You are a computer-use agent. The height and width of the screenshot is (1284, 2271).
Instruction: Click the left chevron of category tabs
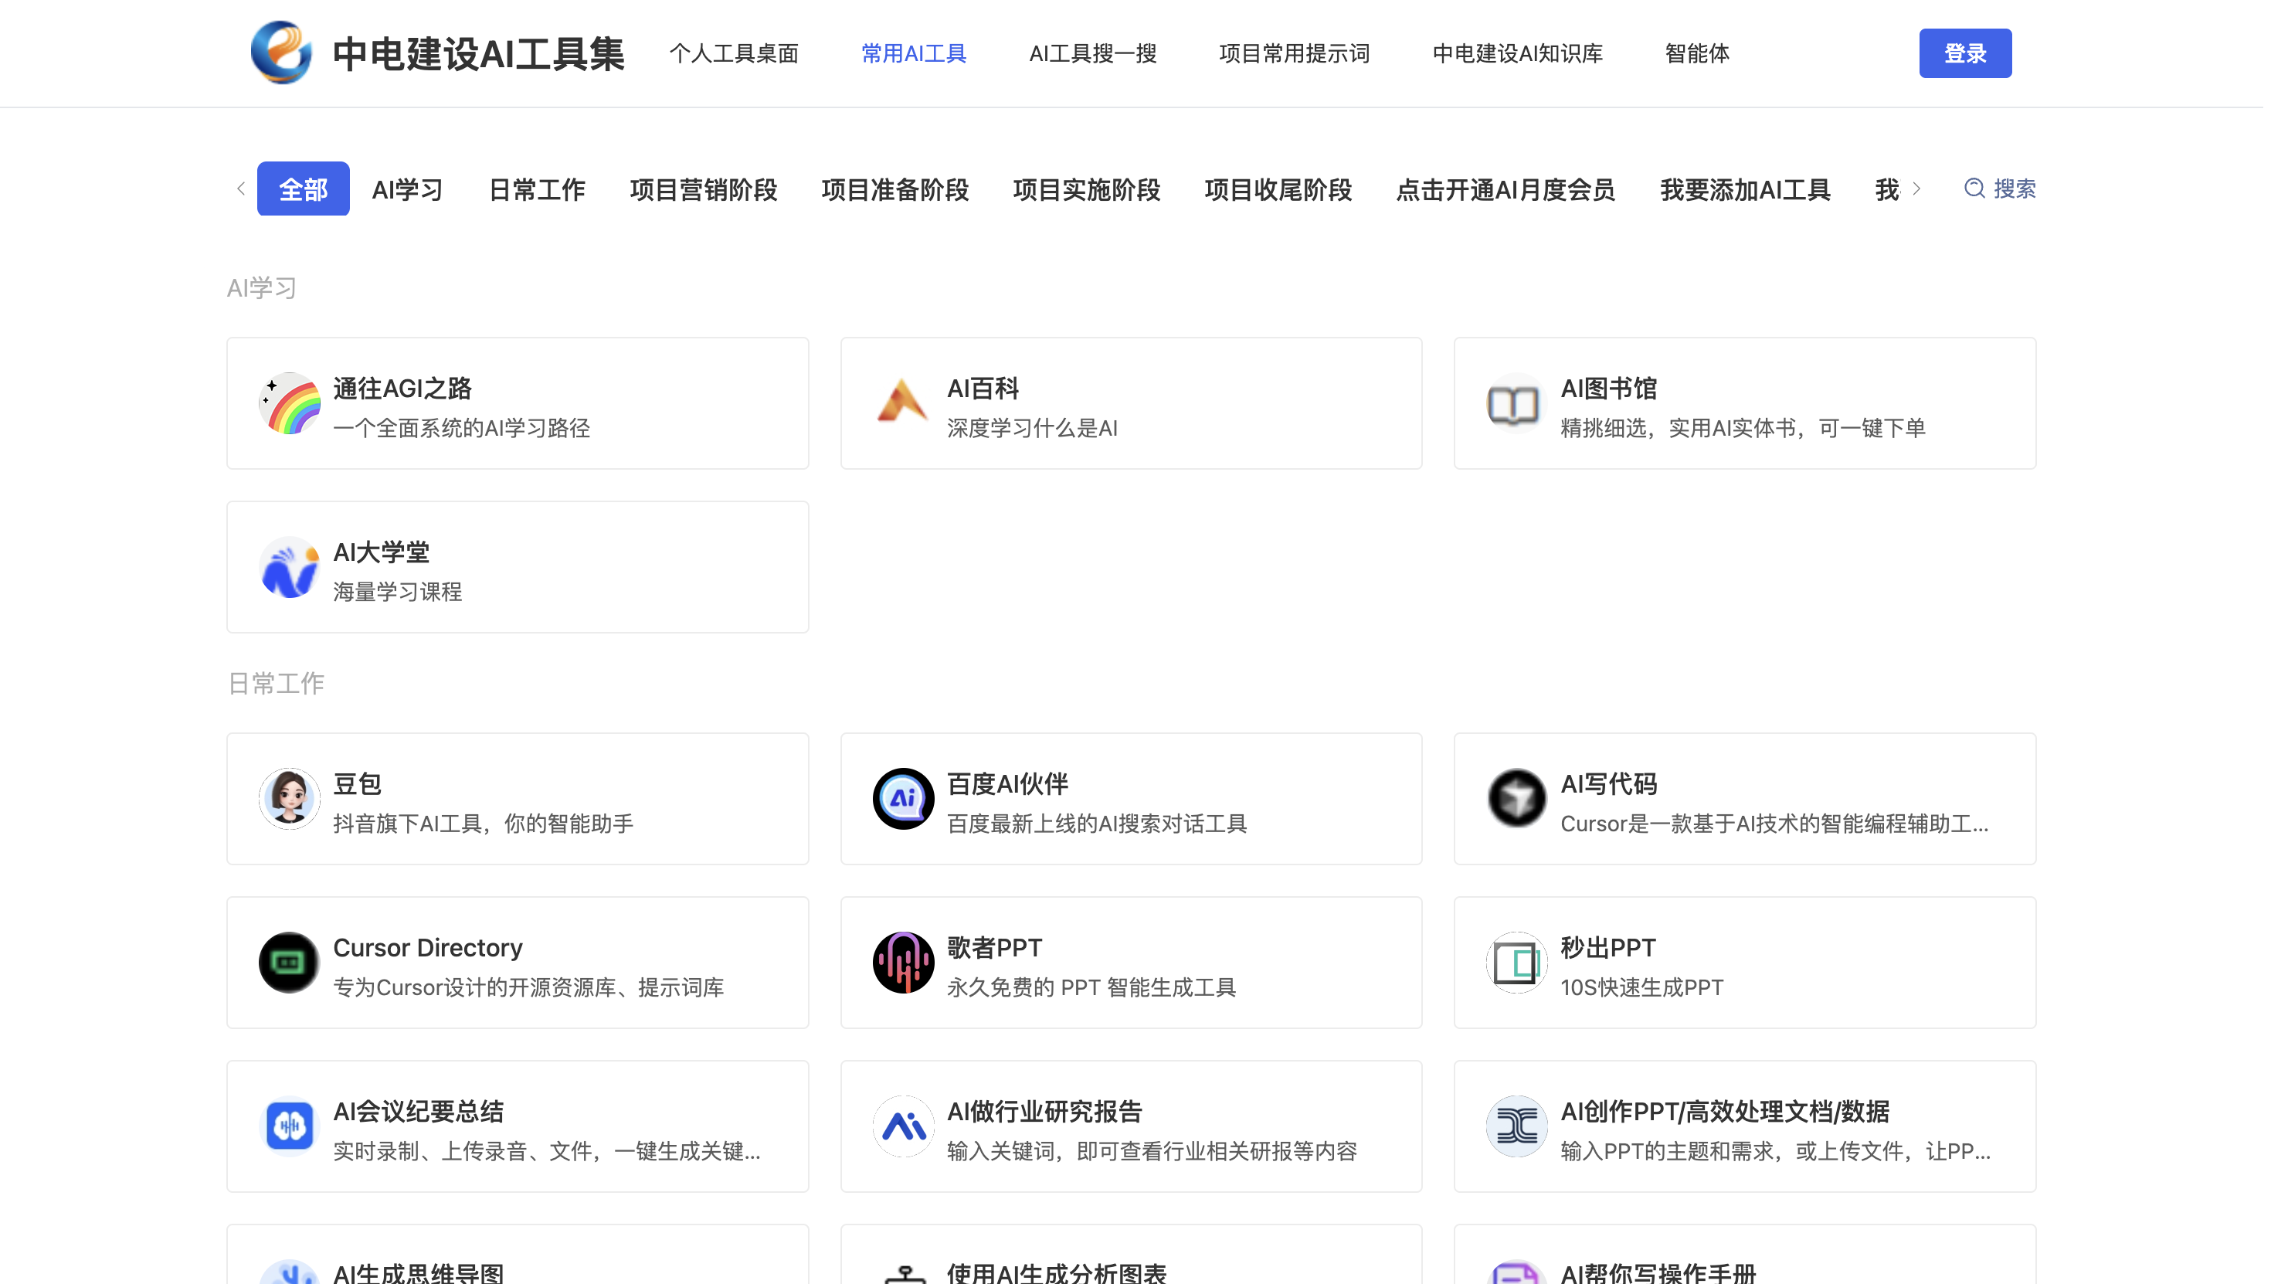pos(242,189)
